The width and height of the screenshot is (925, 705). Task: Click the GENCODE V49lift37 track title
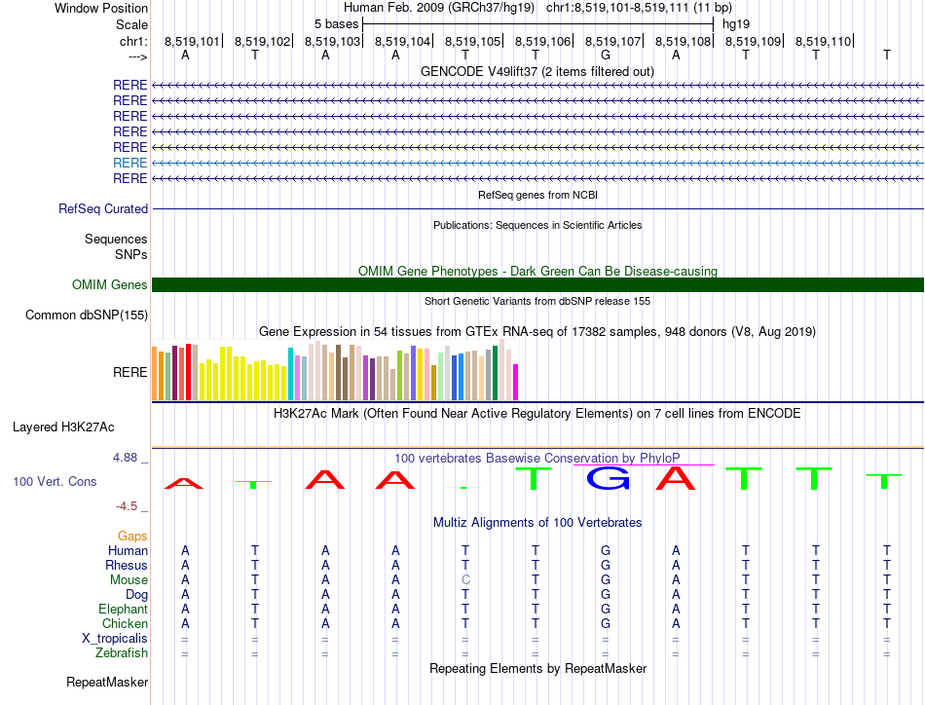537,71
